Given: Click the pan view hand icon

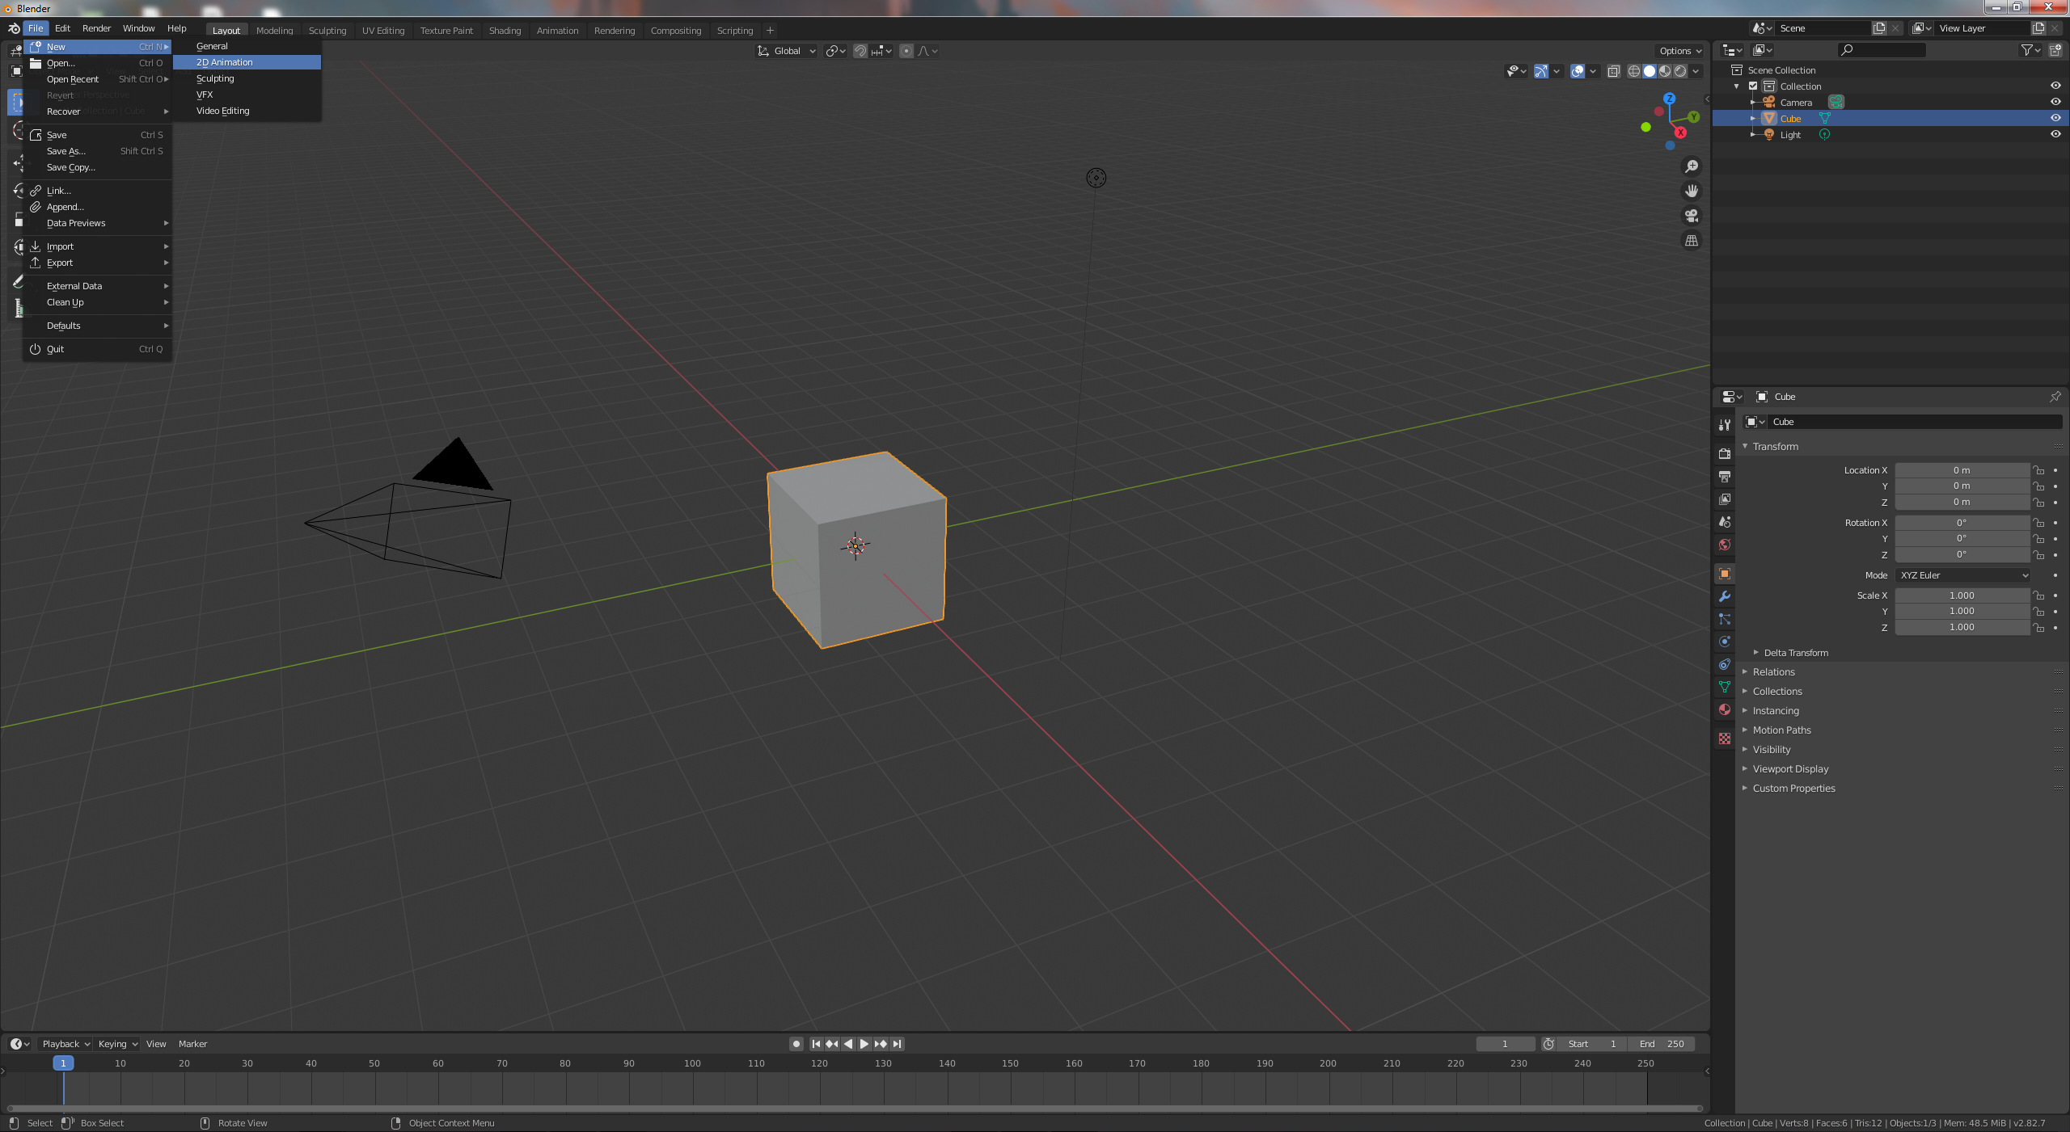Looking at the screenshot, I should tap(1691, 191).
